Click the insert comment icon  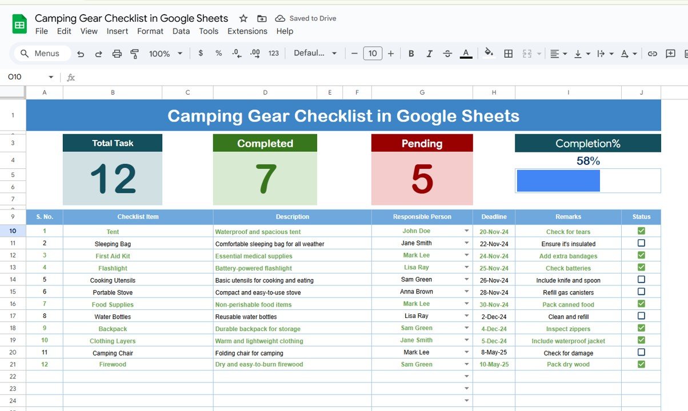pyautogui.click(x=671, y=54)
